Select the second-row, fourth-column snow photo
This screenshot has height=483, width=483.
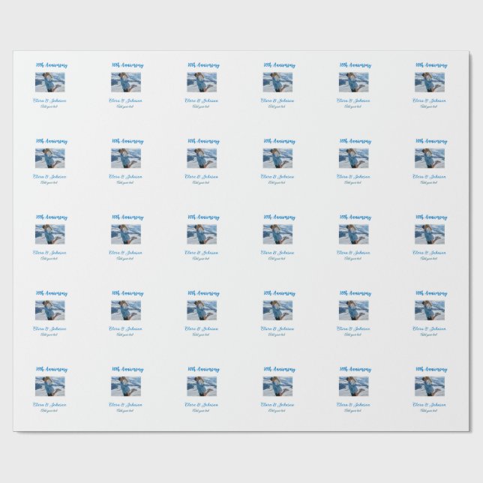277,157
